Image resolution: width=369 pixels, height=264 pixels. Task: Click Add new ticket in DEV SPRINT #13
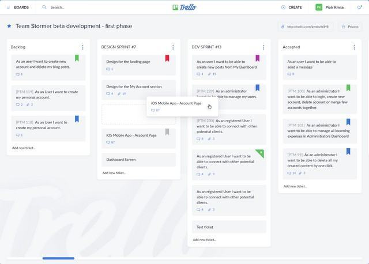[x=205, y=240]
